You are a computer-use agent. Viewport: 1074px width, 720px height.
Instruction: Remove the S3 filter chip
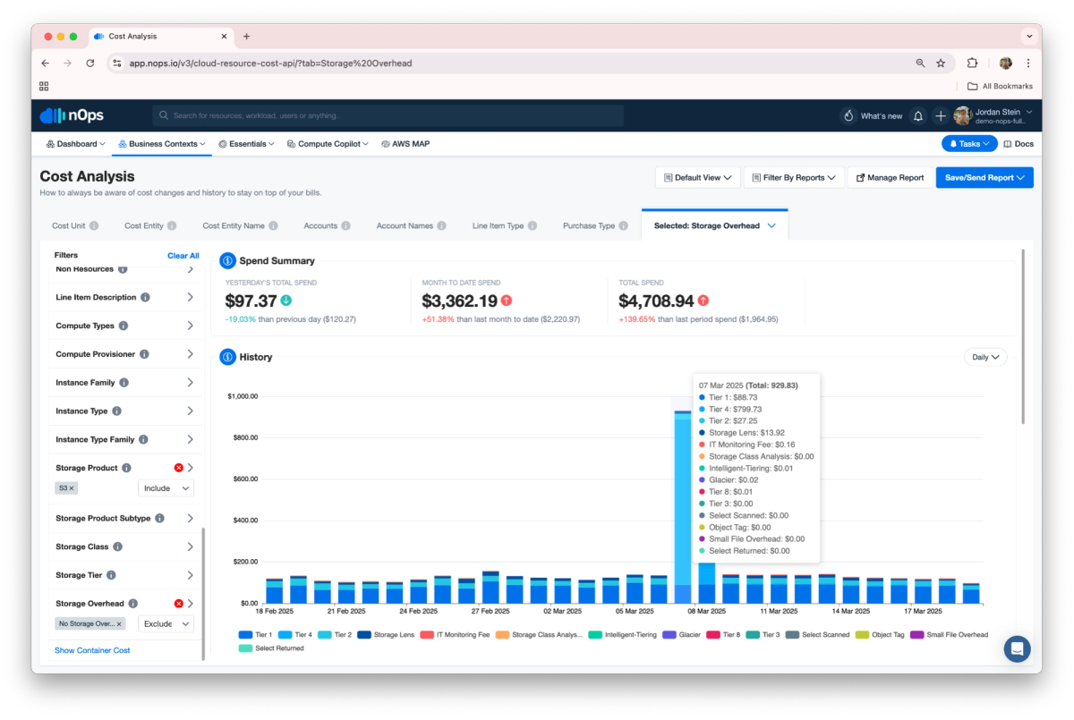73,488
